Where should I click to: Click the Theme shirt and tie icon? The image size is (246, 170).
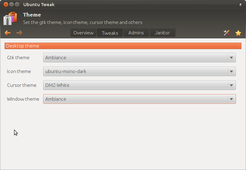point(10,18)
